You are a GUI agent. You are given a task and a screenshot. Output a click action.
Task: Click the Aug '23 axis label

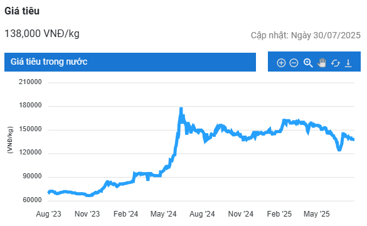tap(48, 214)
